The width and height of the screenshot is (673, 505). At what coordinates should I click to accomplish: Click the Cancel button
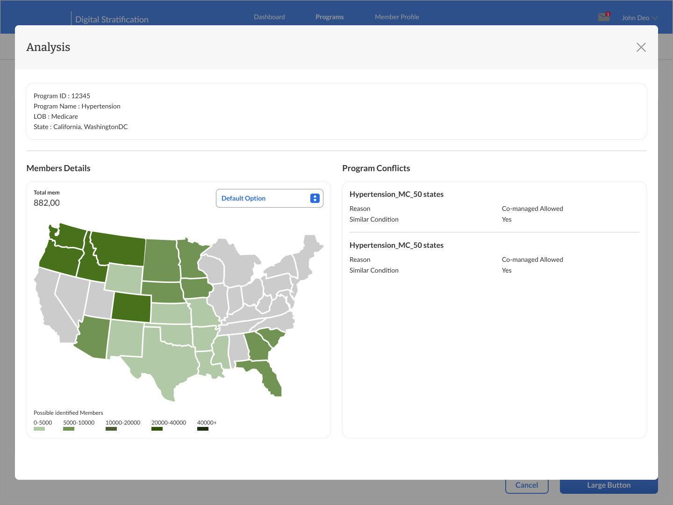[527, 485]
